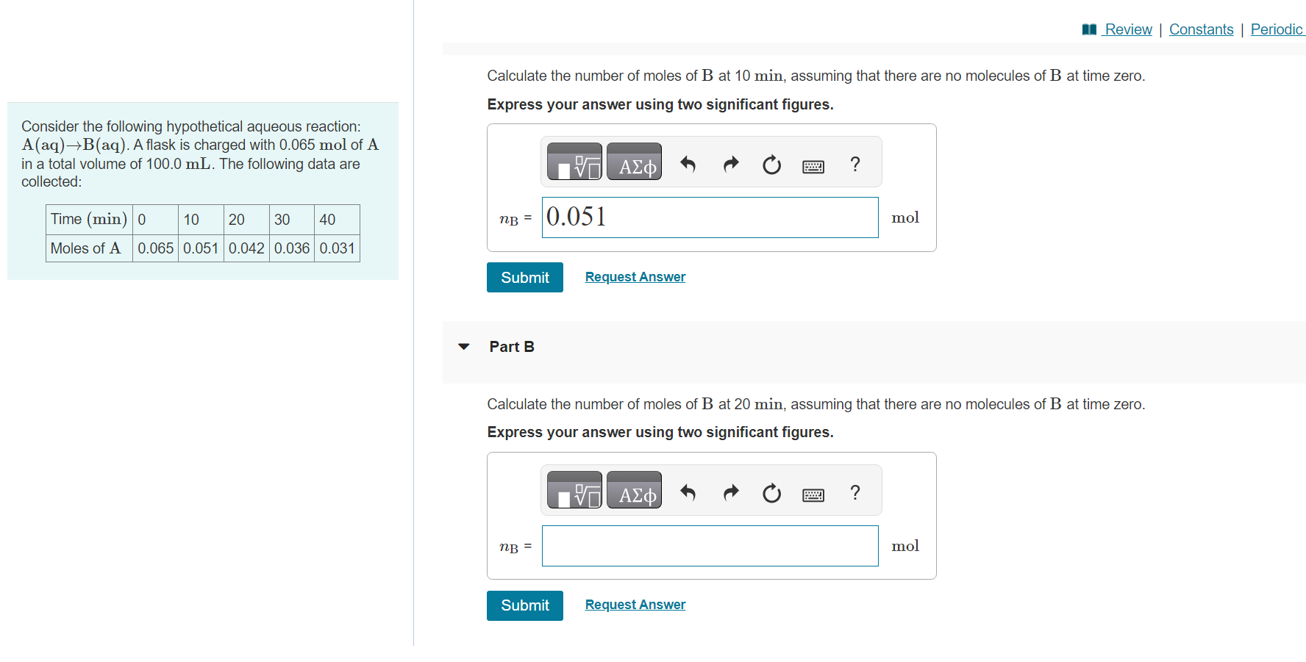Click the keyboard icon in Part B

[813, 494]
